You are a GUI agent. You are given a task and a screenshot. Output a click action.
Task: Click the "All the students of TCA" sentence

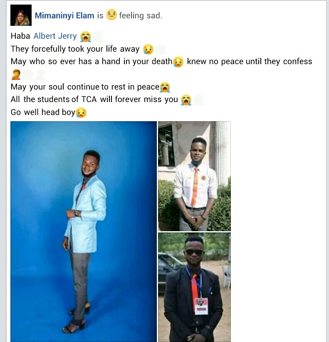[94, 99]
